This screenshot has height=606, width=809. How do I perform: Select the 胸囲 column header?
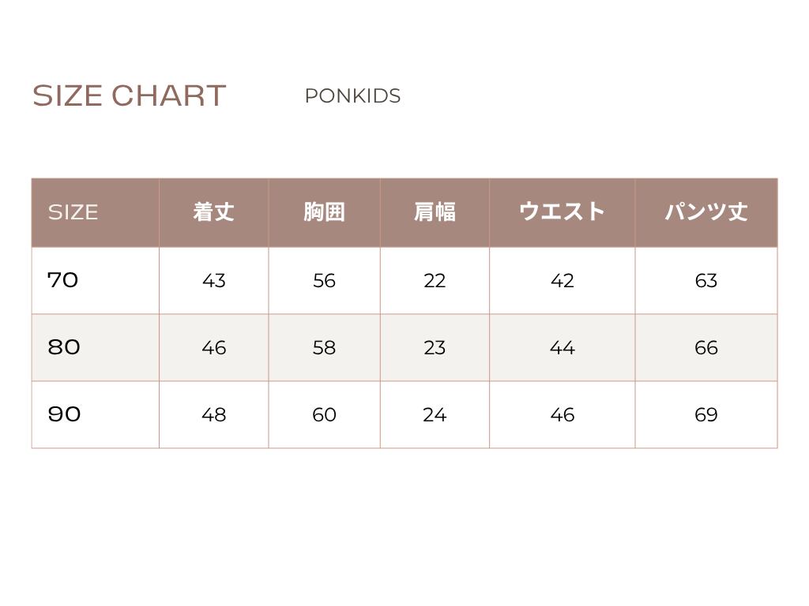[324, 212]
